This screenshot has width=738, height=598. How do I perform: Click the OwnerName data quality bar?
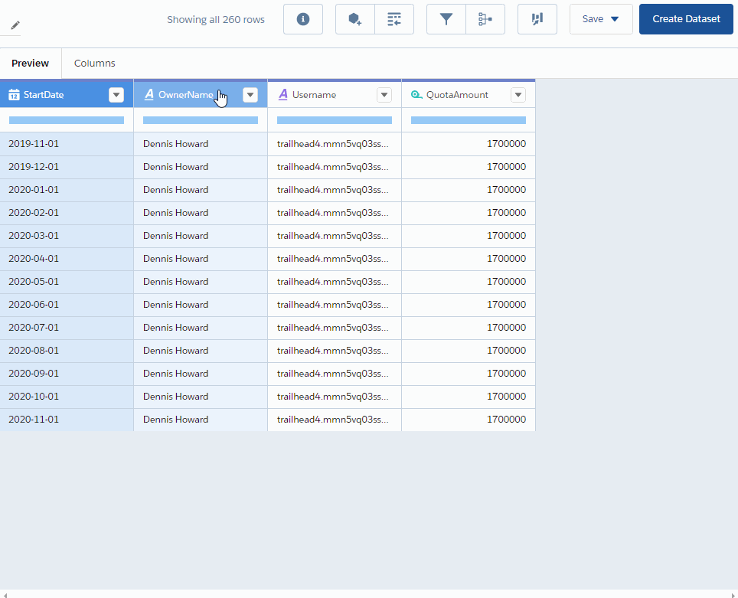tap(201, 120)
